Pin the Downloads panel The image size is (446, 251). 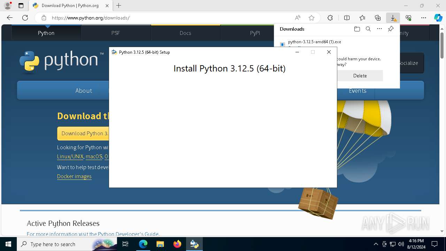pos(391,29)
